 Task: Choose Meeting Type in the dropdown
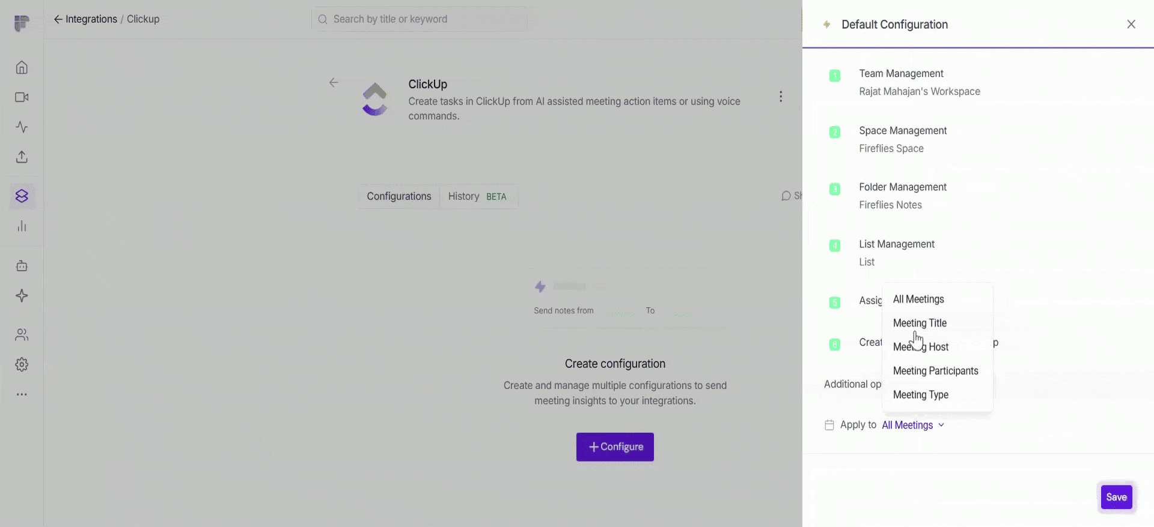(x=920, y=395)
